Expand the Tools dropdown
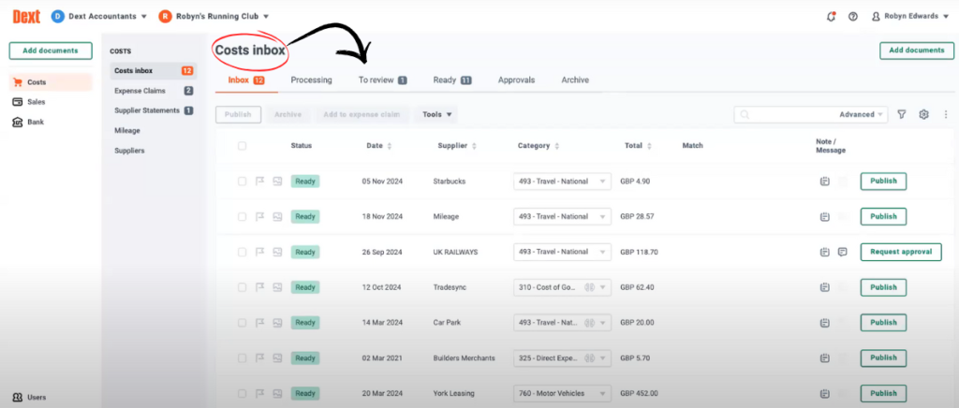This screenshot has height=408, width=959. click(x=437, y=114)
